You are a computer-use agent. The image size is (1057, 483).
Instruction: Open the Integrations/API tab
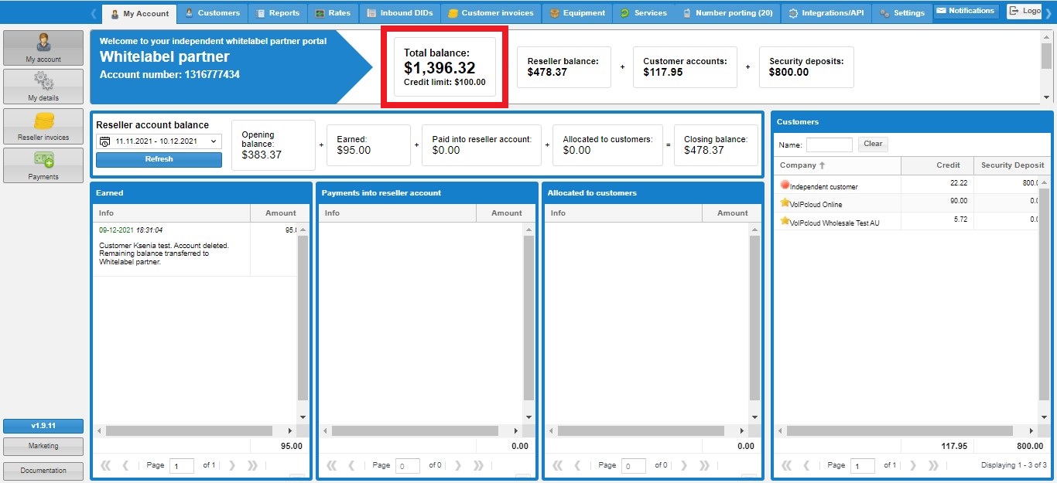click(x=827, y=13)
